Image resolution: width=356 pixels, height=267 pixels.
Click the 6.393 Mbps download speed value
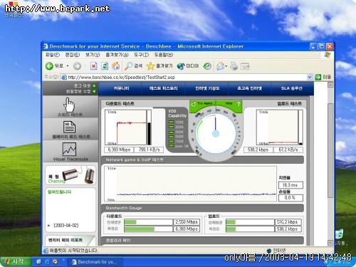pyautogui.click(x=119, y=150)
